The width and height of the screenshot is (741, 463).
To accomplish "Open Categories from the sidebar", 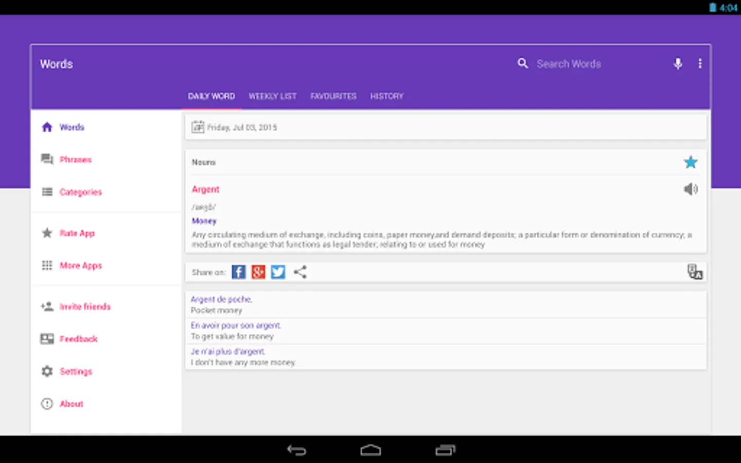I will (x=81, y=192).
